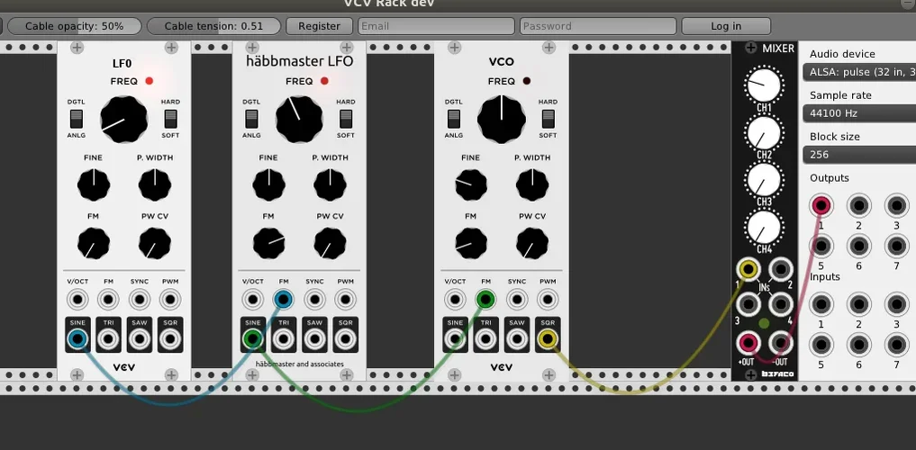Open the Sample rate dropdown
The image size is (916, 450).
click(859, 113)
